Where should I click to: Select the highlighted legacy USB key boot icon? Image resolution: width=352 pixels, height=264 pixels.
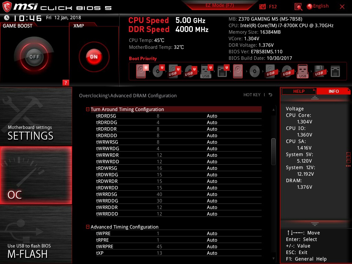coord(302,71)
